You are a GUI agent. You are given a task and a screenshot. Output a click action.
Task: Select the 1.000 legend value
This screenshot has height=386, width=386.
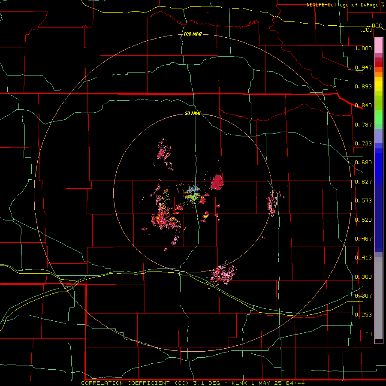(363, 48)
